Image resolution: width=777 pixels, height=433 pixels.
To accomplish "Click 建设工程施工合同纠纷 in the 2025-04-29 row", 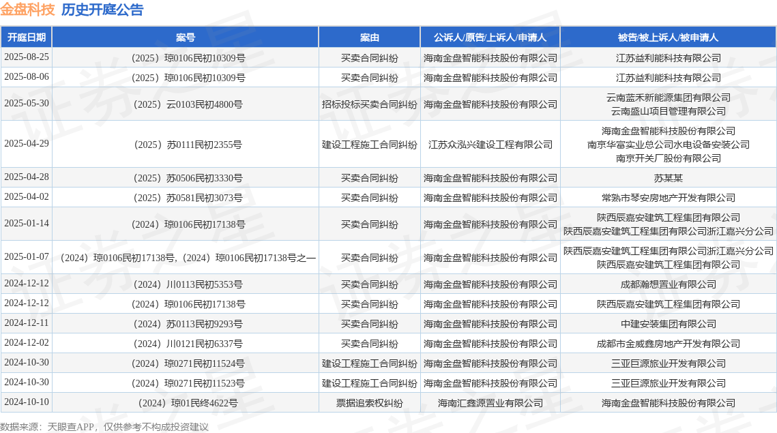I will (369, 145).
